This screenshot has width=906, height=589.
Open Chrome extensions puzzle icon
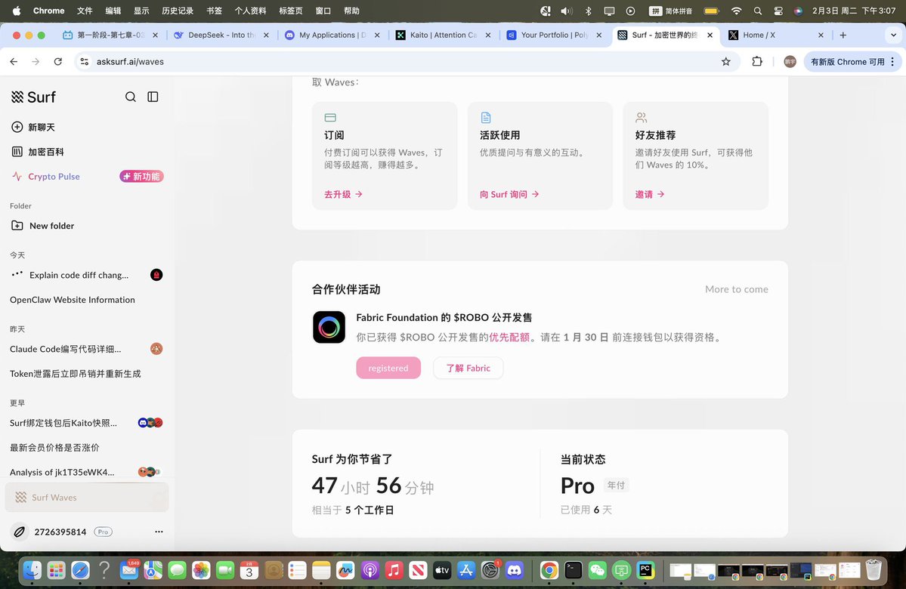(757, 62)
